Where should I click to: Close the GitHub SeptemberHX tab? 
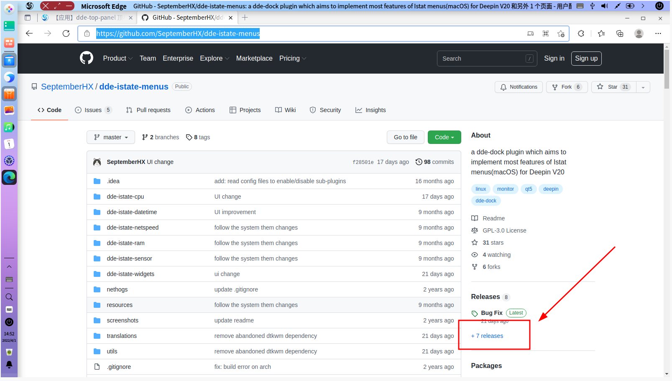(x=230, y=18)
